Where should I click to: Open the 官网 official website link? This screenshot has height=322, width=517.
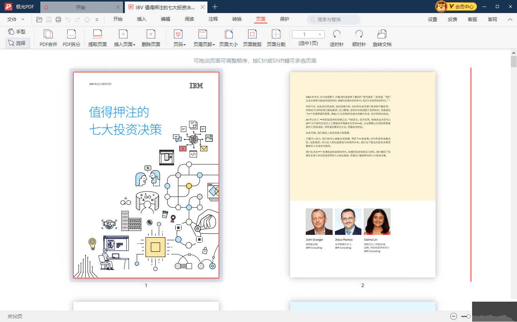coord(492,20)
